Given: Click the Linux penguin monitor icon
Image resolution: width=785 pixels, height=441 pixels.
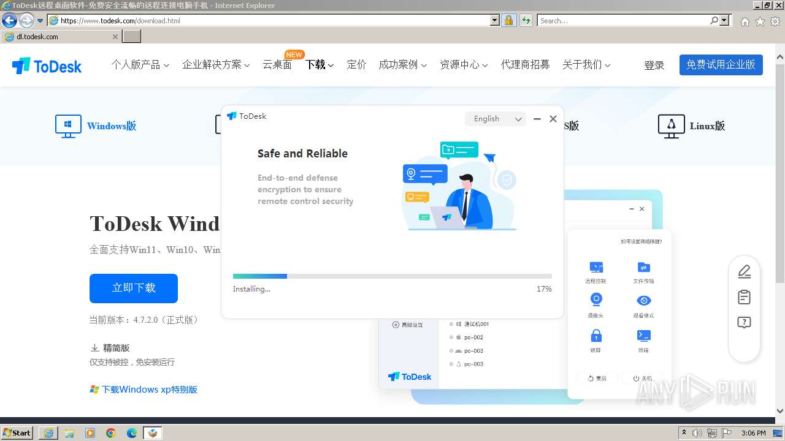Looking at the screenshot, I should point(671,126).
